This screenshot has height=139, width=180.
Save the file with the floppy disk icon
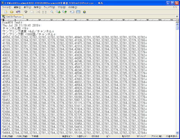pos(18,12)
